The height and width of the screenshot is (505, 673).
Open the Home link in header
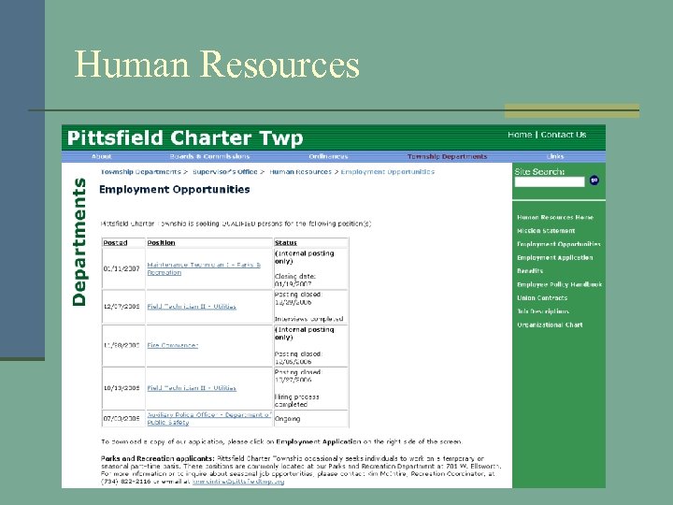pyautogui.click(x=520, y=135)
